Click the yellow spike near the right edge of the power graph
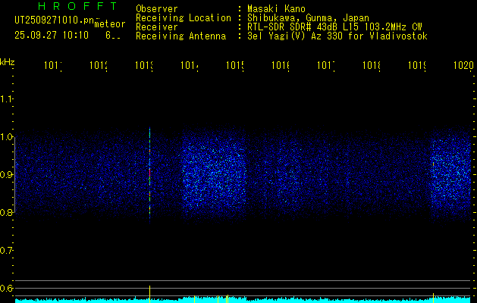This screenshot has height=303, width=477. click(433, 297)
